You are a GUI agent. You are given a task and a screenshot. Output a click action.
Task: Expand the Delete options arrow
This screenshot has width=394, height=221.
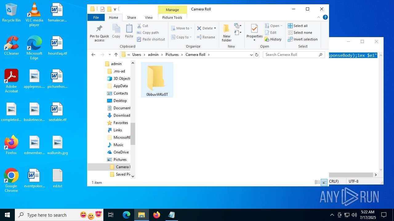215,28
